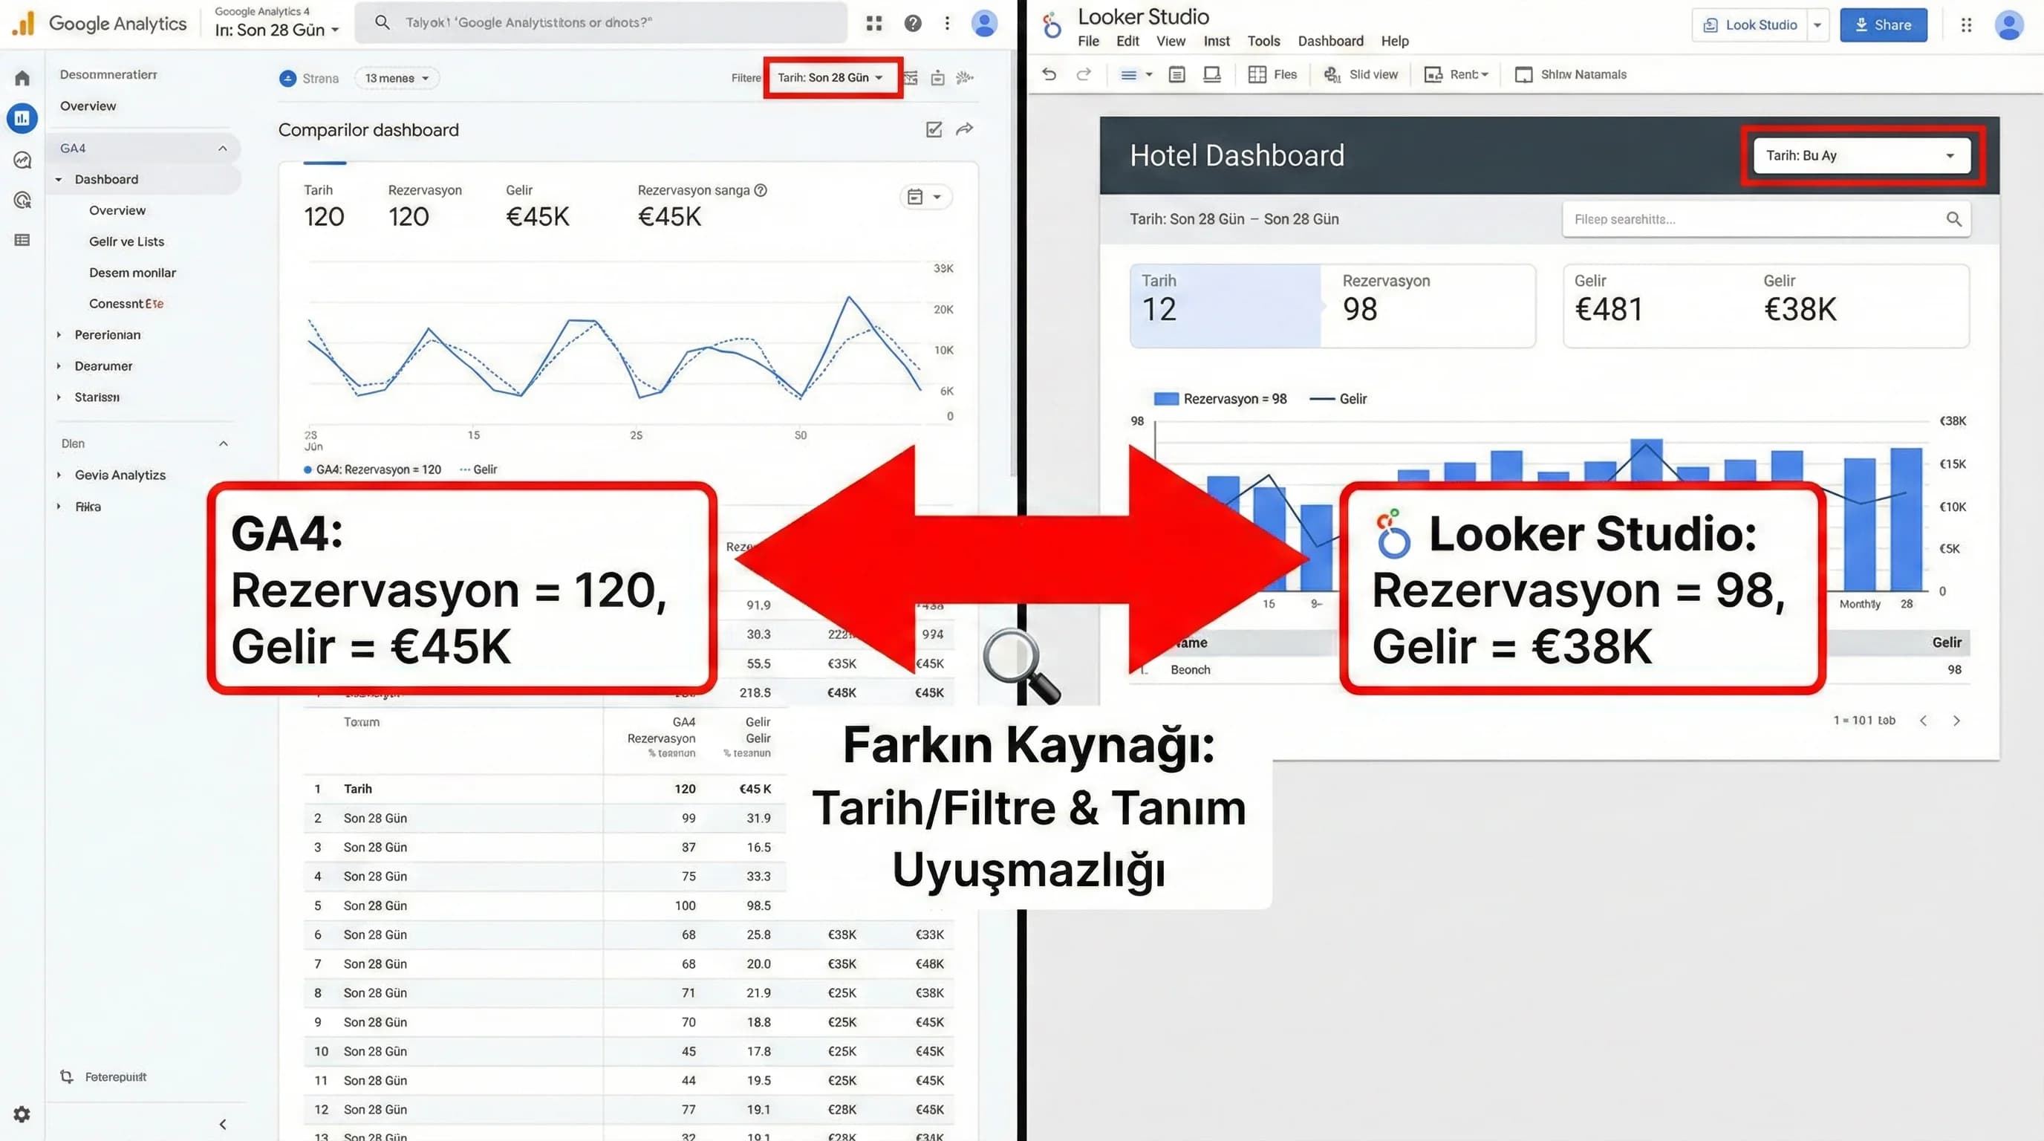Image resolution: width=2044 pixels, height=1141 pixels.
Task: Open the Tarih: Son 28 Gün date dropdown
Action: 832,77
